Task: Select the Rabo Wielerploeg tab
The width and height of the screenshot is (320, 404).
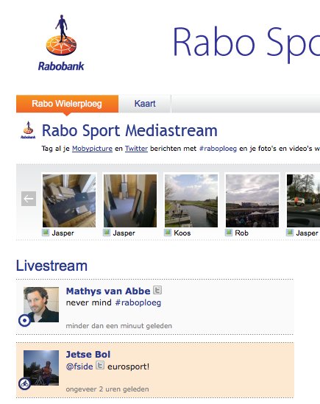Action: pyautogui.click(x=67, y=104)
